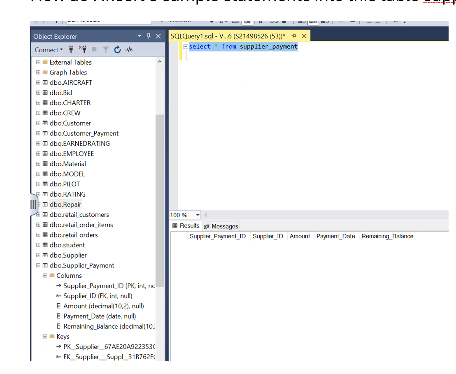Click the Connect plug icon in Object Explorer
This screenshot has height=374, width=456.
(71, 49)
